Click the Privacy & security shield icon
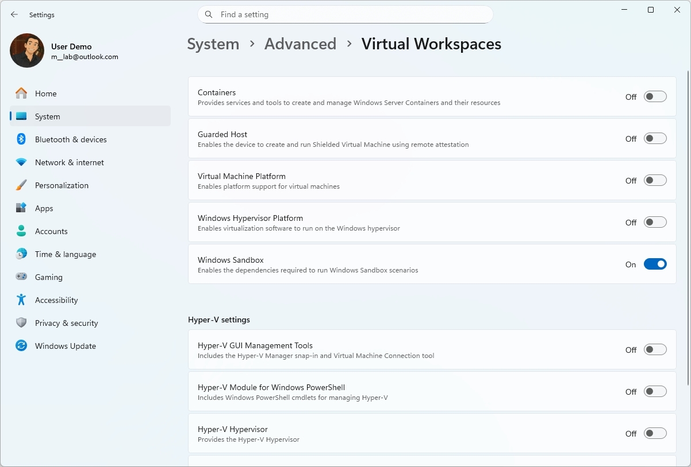The height and width of the screenshot is (467, 691). pyautogui.click(x=21, y=323)
